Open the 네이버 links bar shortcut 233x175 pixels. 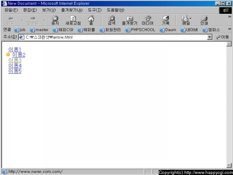pos(189,30)
